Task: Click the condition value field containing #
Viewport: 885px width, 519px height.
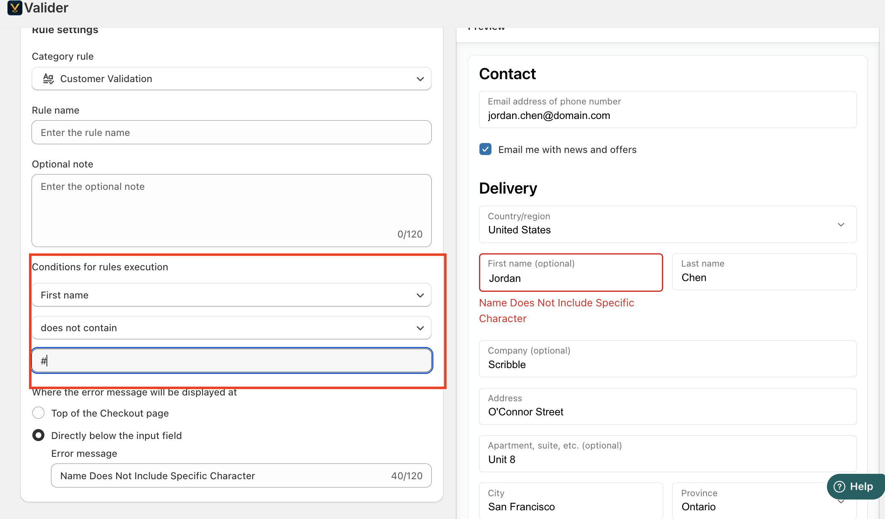Action: [231, 361]
